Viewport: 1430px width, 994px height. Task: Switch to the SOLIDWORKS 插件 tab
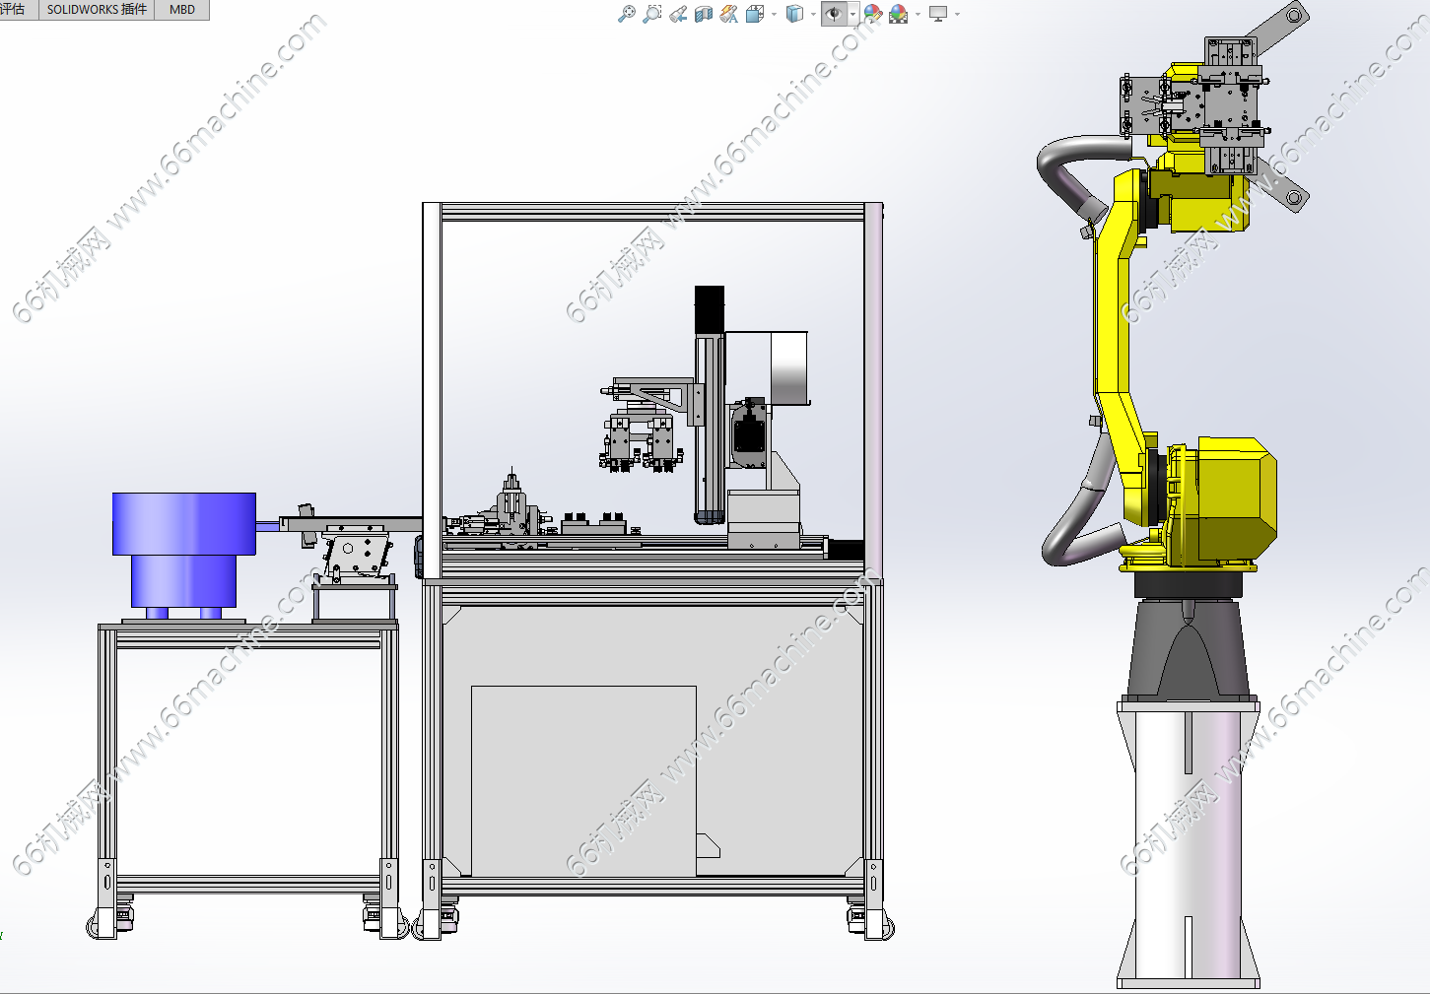[x=97, y=10]
